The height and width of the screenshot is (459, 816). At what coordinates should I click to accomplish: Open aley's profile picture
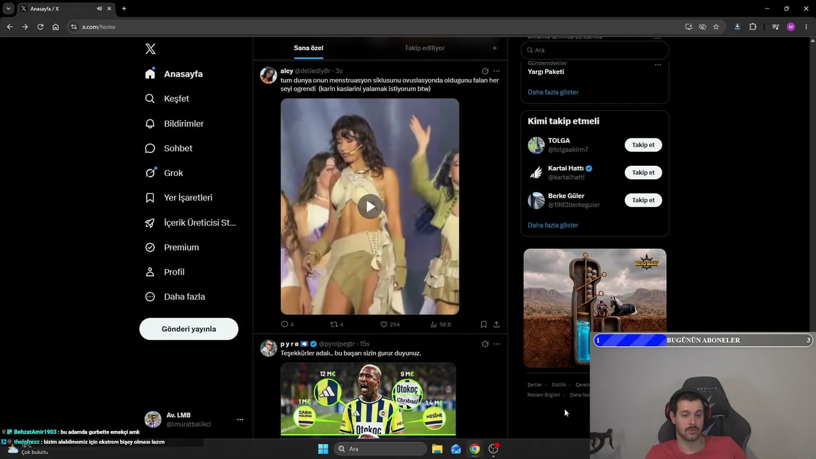[268, 75]
